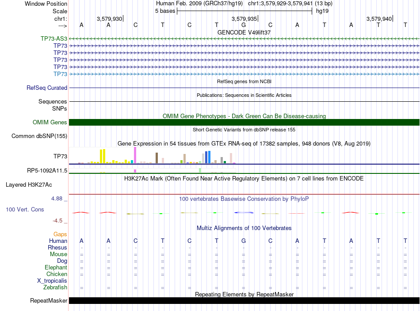Click the 4.88 PhyloP upper value

pos(57,199)
